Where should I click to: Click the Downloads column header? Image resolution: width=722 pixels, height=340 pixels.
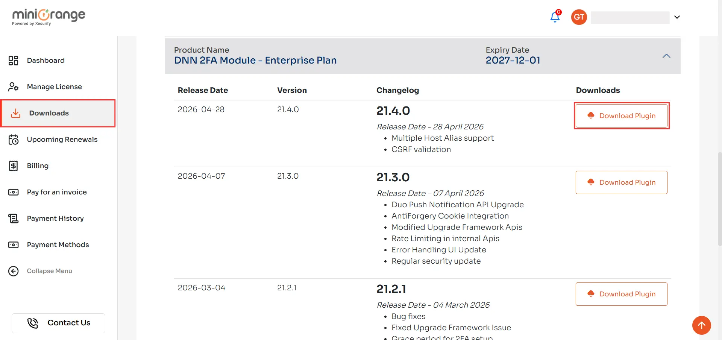tap(598, 90)
